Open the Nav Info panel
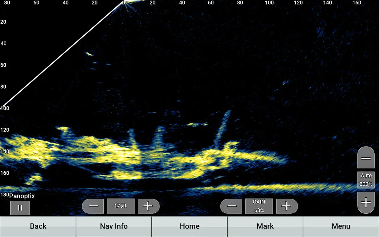This screenshot has width=379, height=237. pyautogui.click(x=114, y=226)
